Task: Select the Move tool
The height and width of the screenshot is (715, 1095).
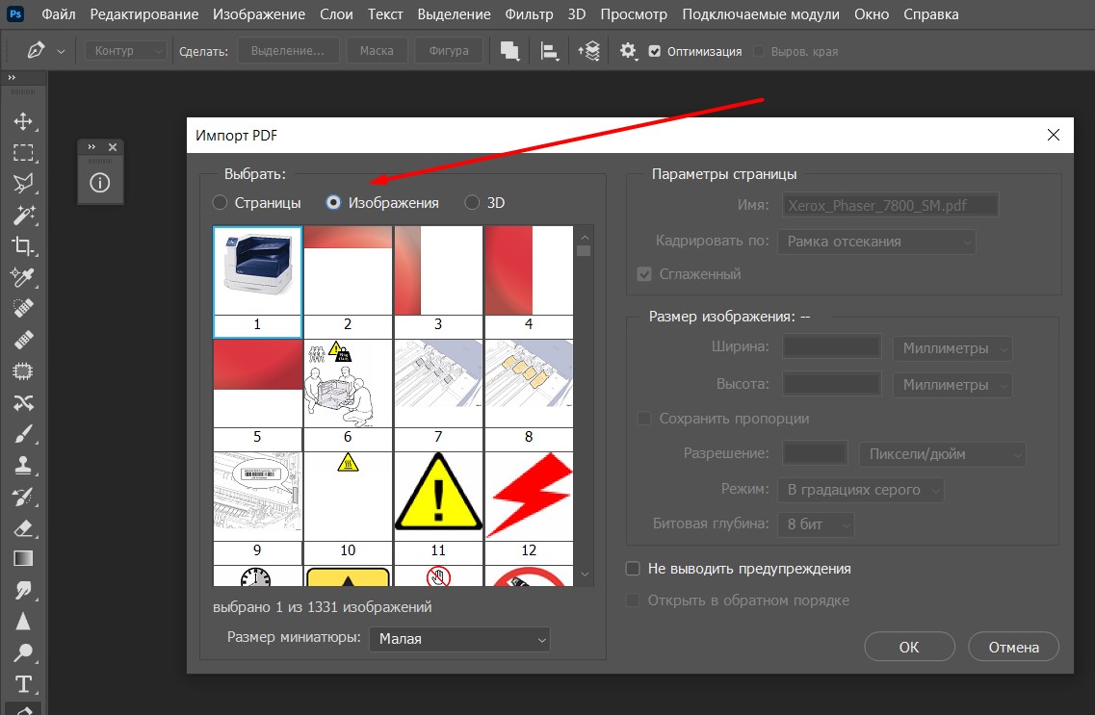Action: [x=23, y=121]
